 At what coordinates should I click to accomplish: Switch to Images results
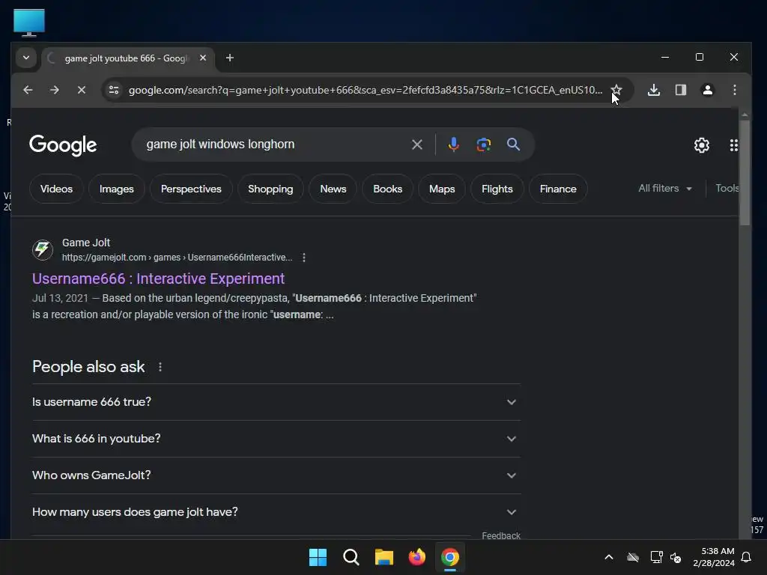coord(116,189)
